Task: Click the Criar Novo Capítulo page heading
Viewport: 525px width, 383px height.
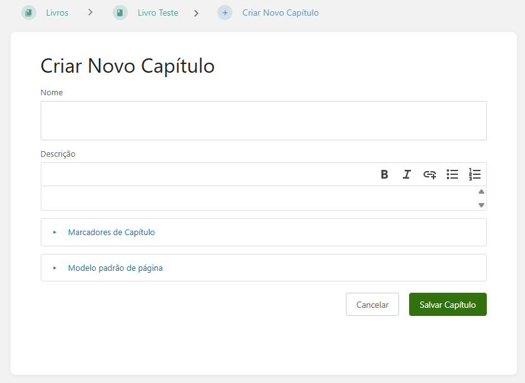Action: tap(128, 66)
